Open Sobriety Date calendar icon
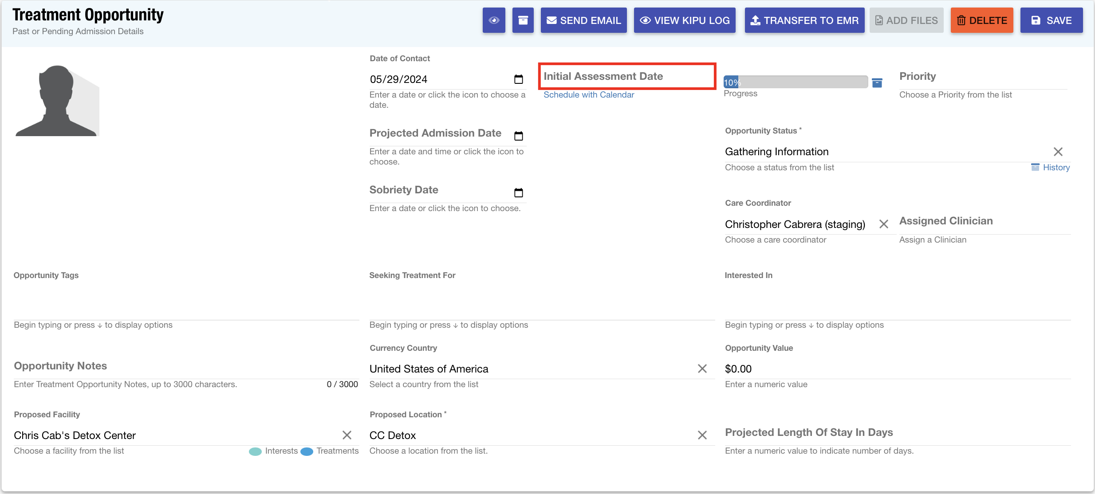The height and width of the screenshot is (494, 1095). coord(518,192)
